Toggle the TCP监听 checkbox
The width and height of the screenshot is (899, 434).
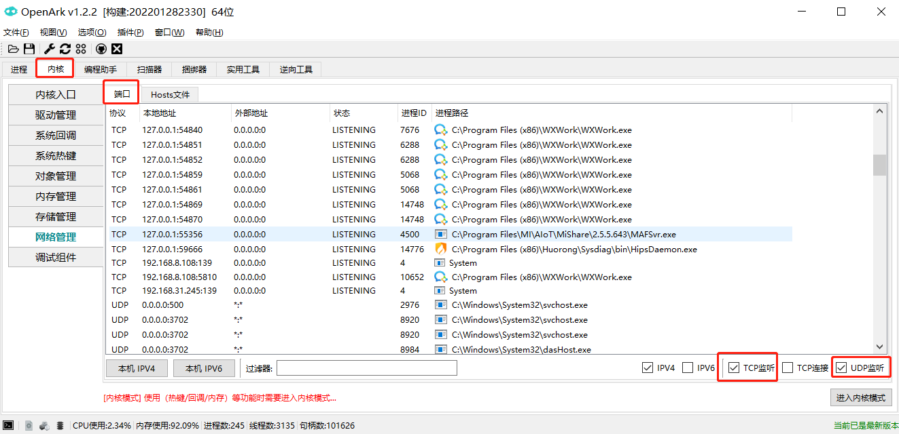[734, 368]
